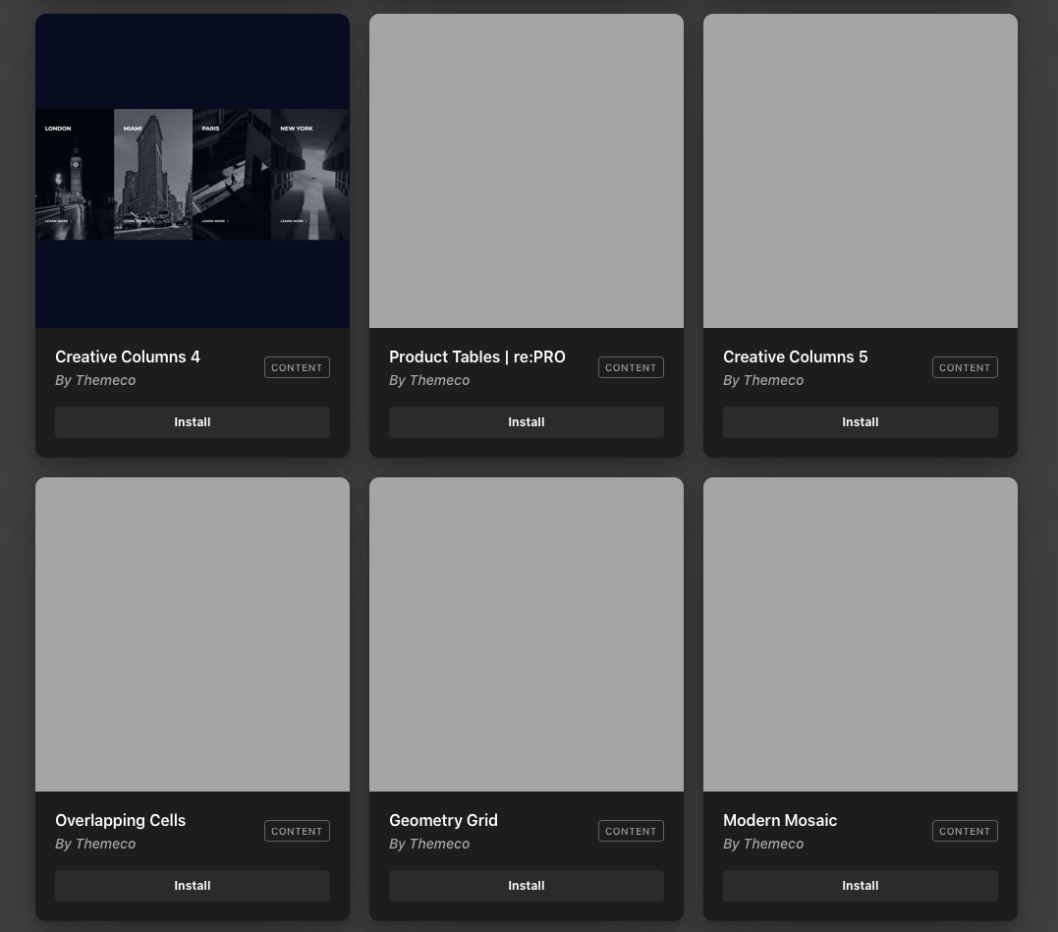Install the Overlapping Cells template
The height and width of the screenshot is (932, 1058).
click(192, 886)
